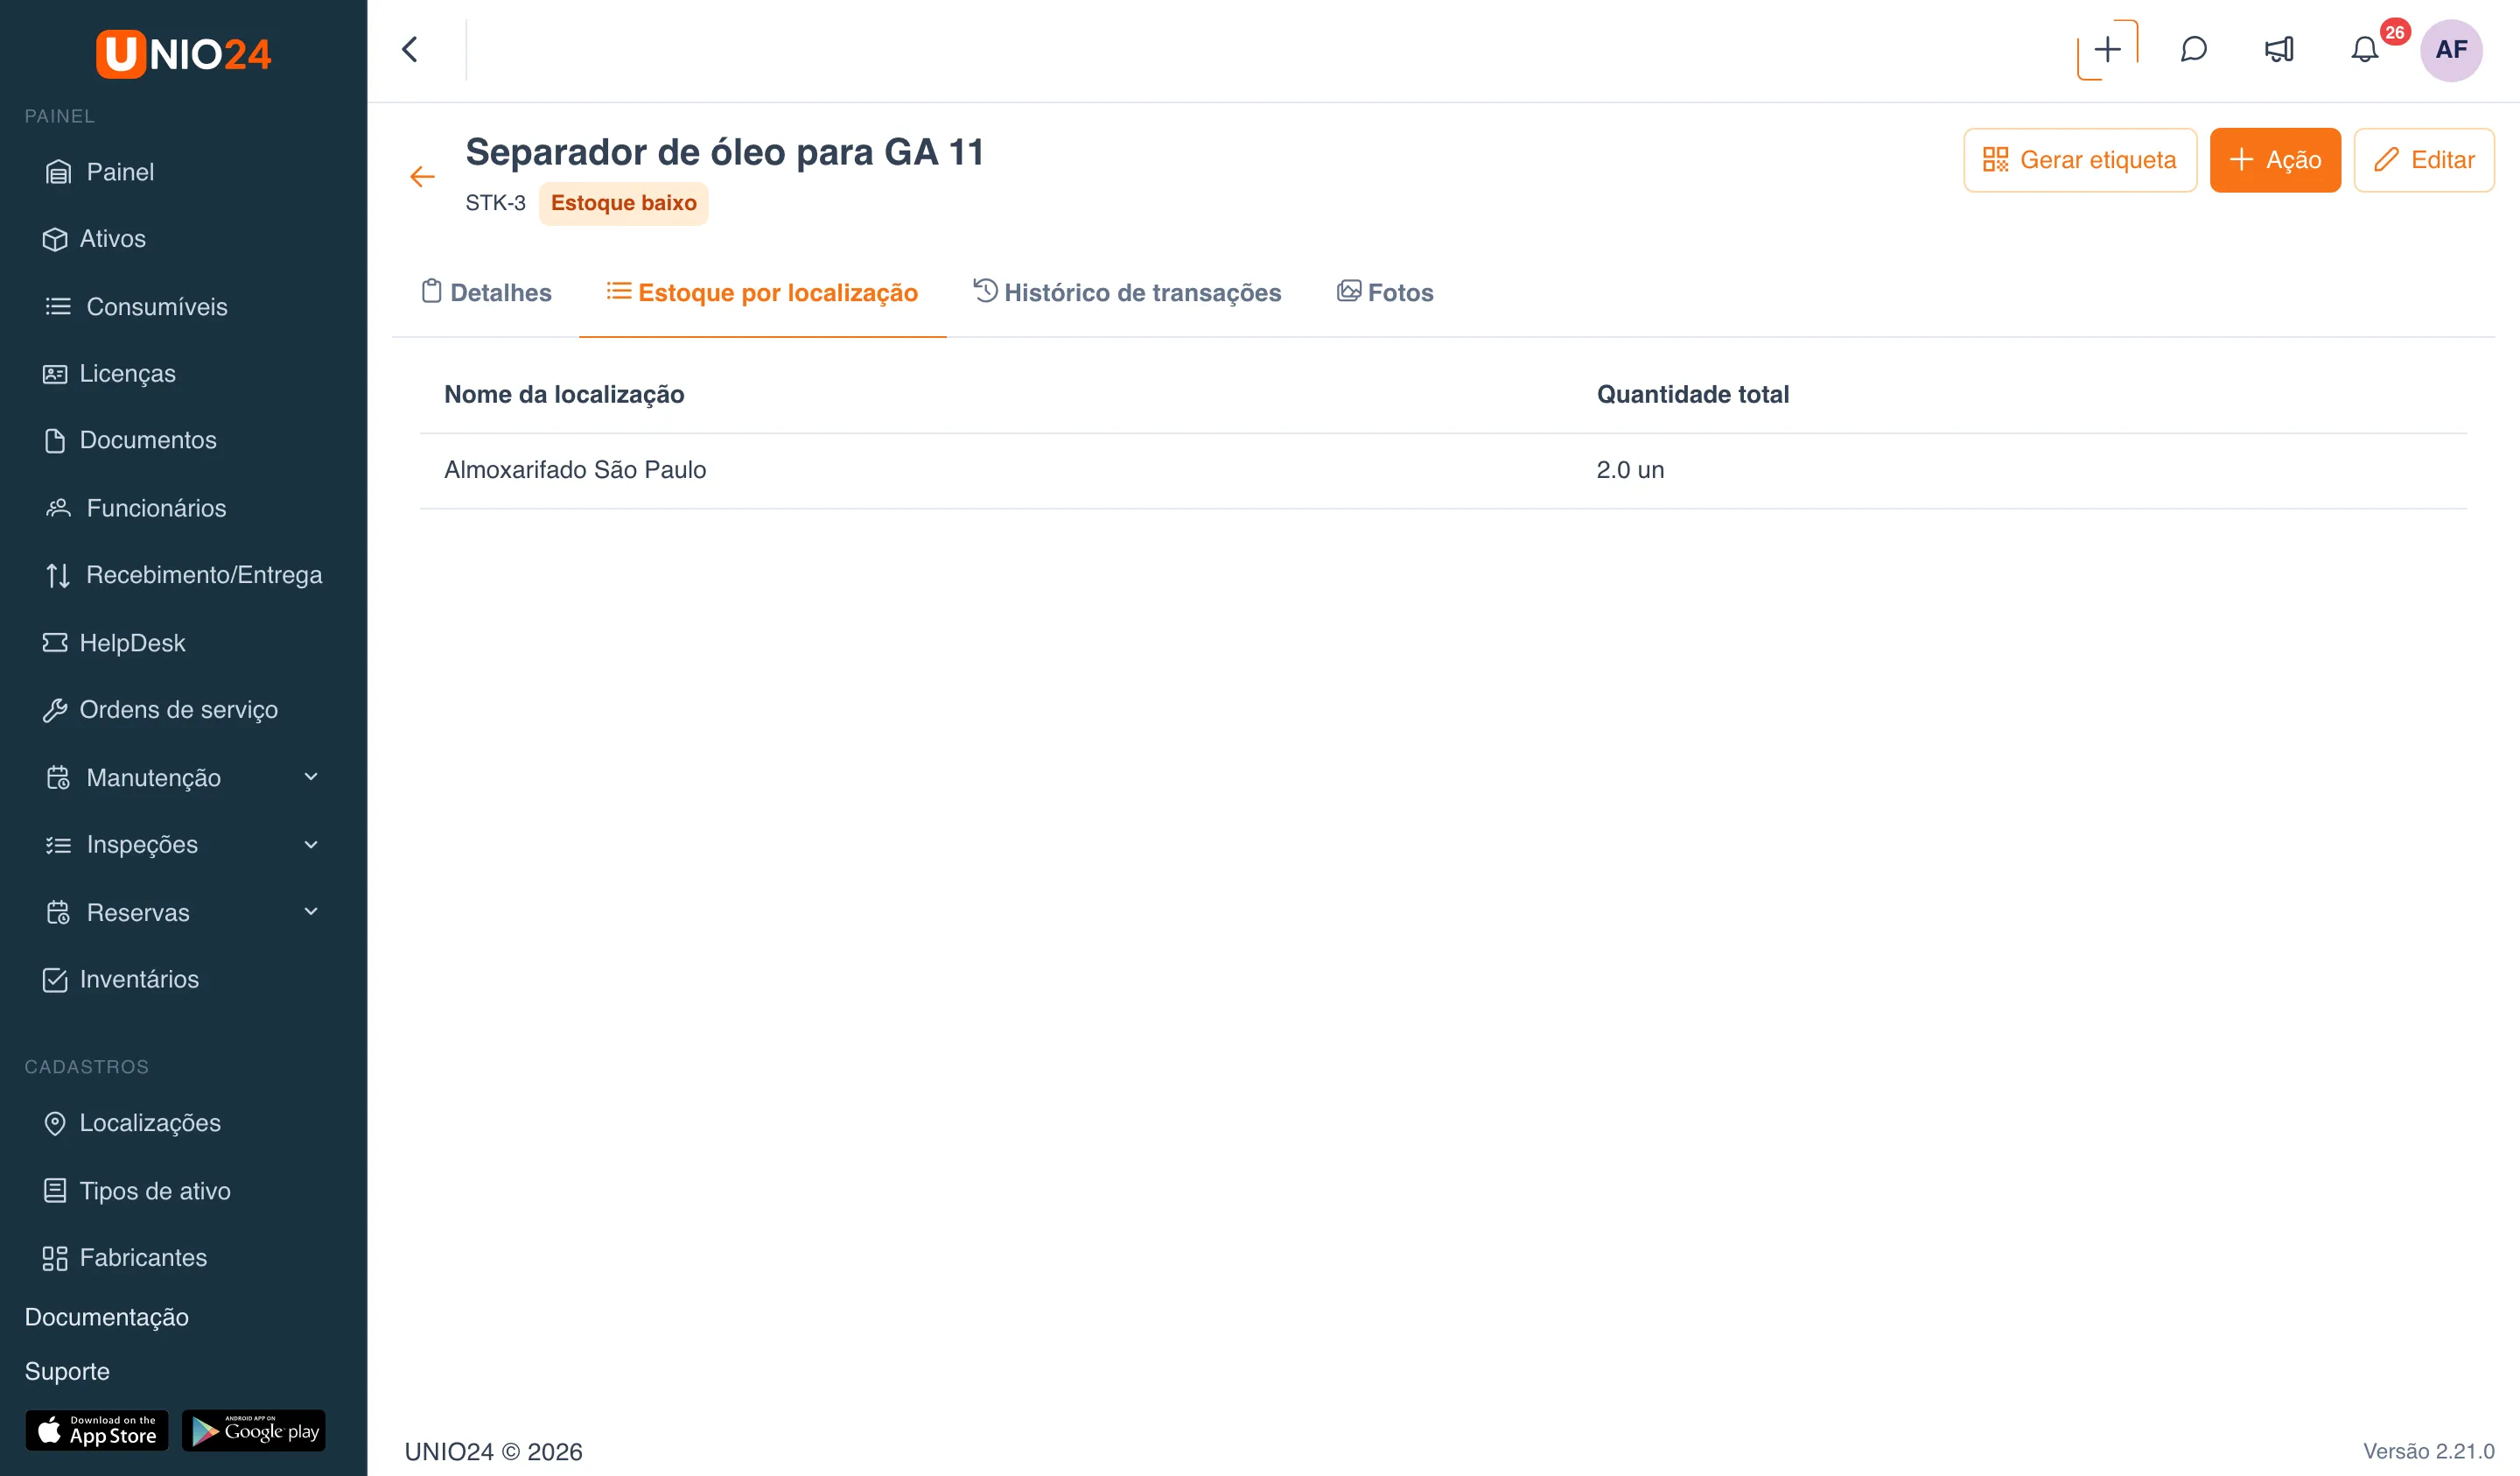Click the Estoque baixo status badge
This screenshot has height=1476, width=2520.
point(624,203)
